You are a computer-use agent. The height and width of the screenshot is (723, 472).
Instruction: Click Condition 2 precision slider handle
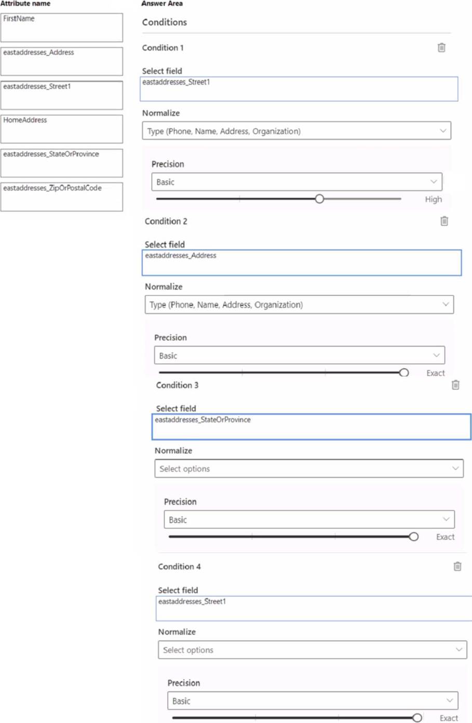click(x=404, y=373)
